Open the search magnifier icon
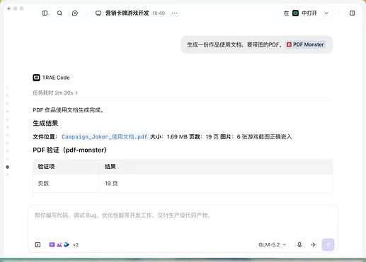This screenshot has height=262, width=366. tap(59, 13)
